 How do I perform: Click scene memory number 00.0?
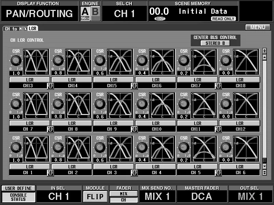[x=159, y=12]
